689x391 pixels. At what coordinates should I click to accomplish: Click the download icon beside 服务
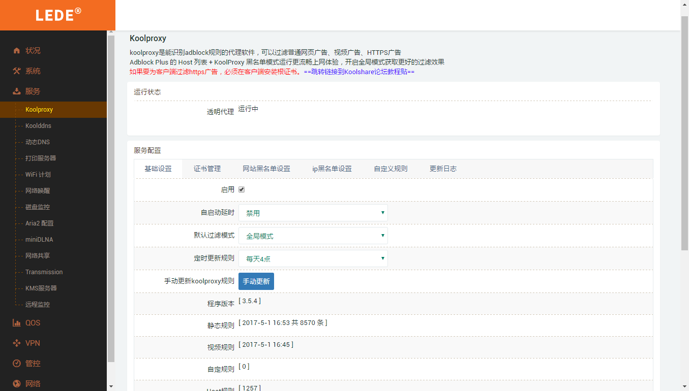point(17,91)
